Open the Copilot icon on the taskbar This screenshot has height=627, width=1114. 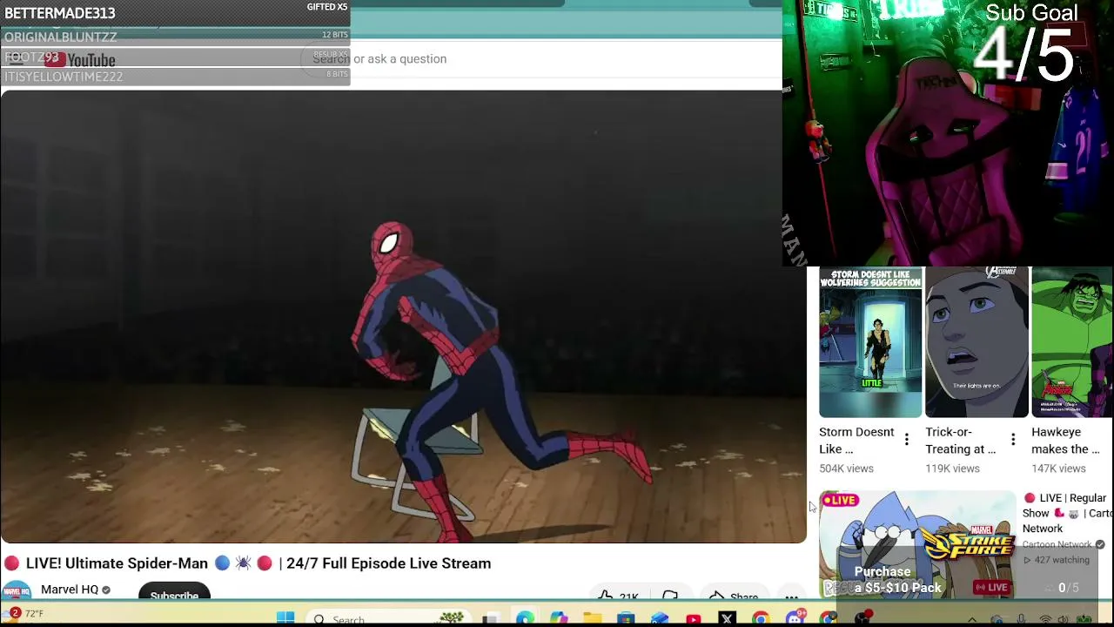tap(559, 618)
